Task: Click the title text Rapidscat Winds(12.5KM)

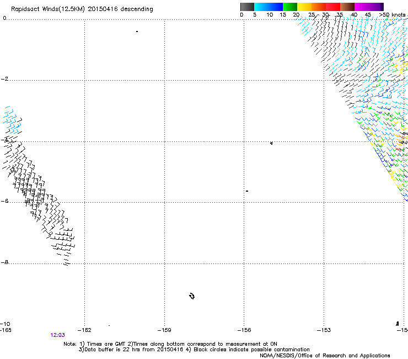Action: click(48, 9)
